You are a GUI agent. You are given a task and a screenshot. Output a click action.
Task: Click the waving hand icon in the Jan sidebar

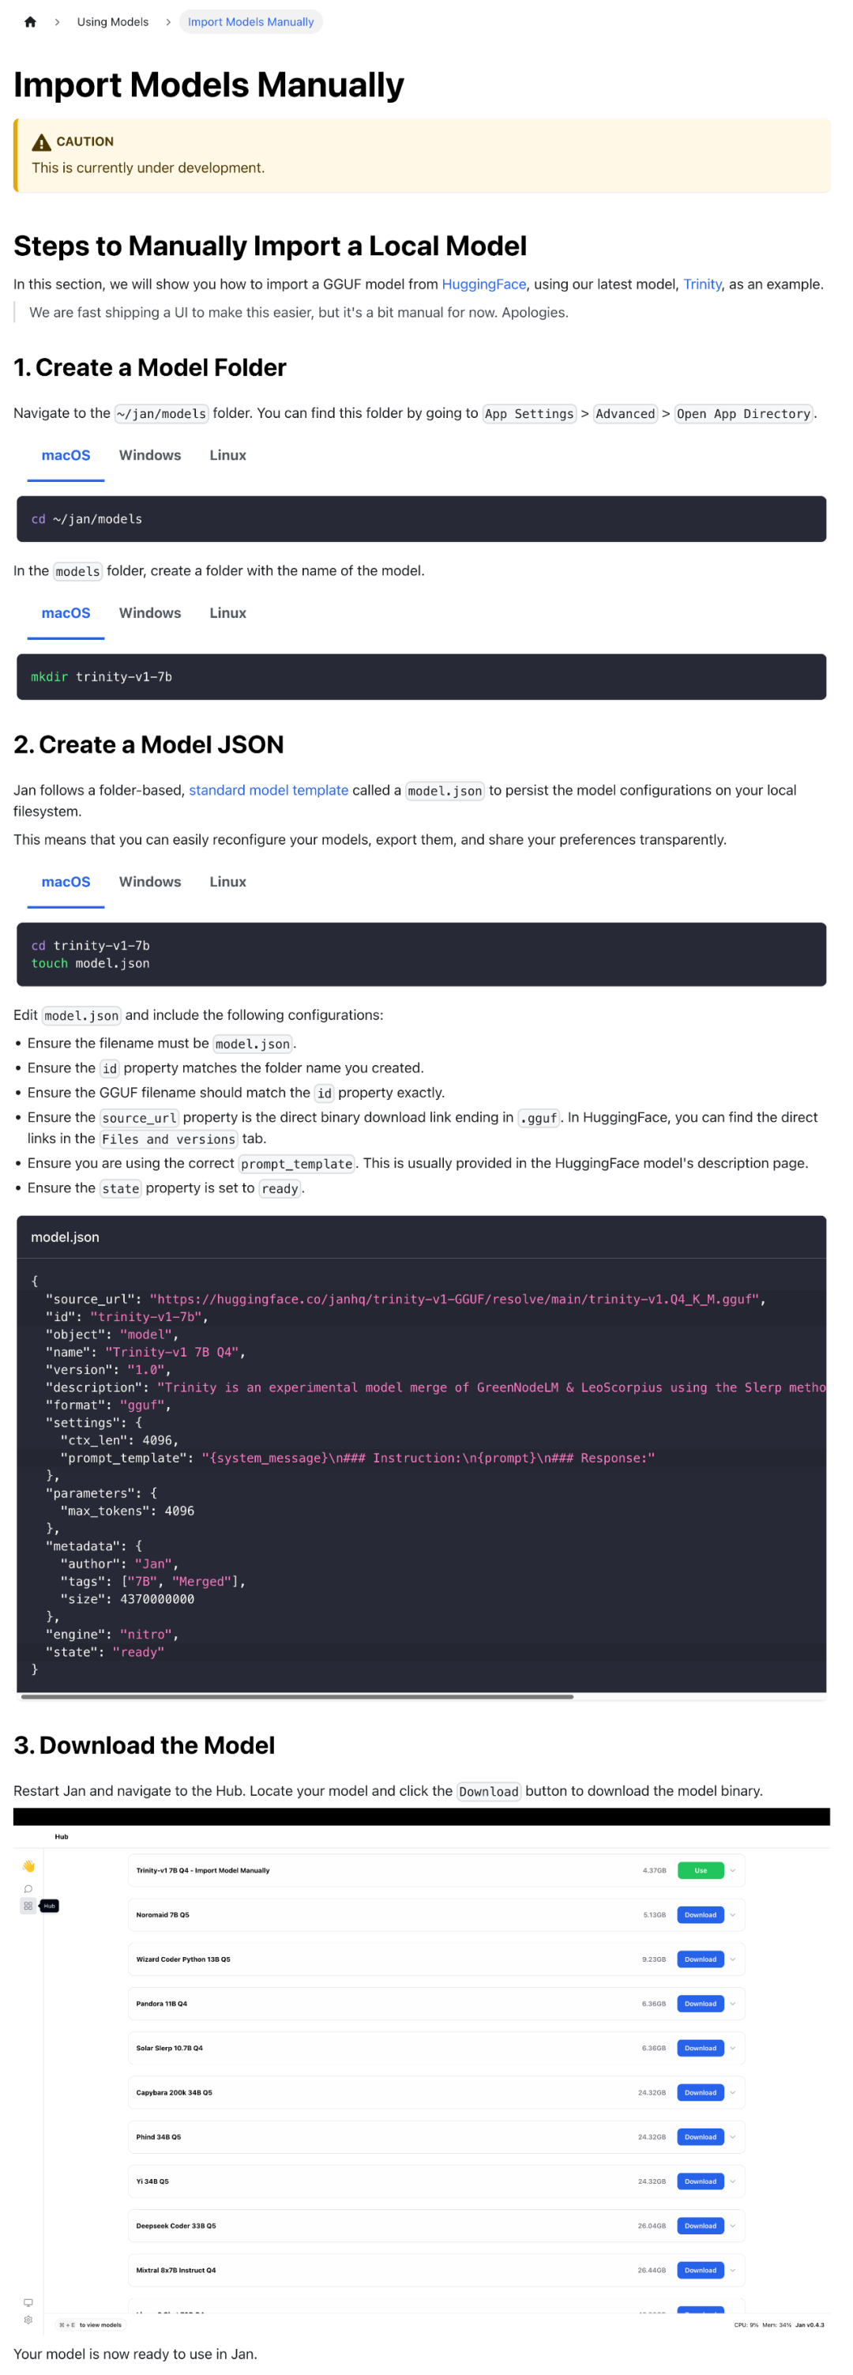(x=28, y=1866)
